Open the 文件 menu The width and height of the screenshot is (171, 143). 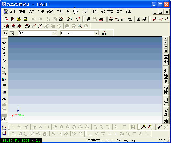(x=12, y=12)
